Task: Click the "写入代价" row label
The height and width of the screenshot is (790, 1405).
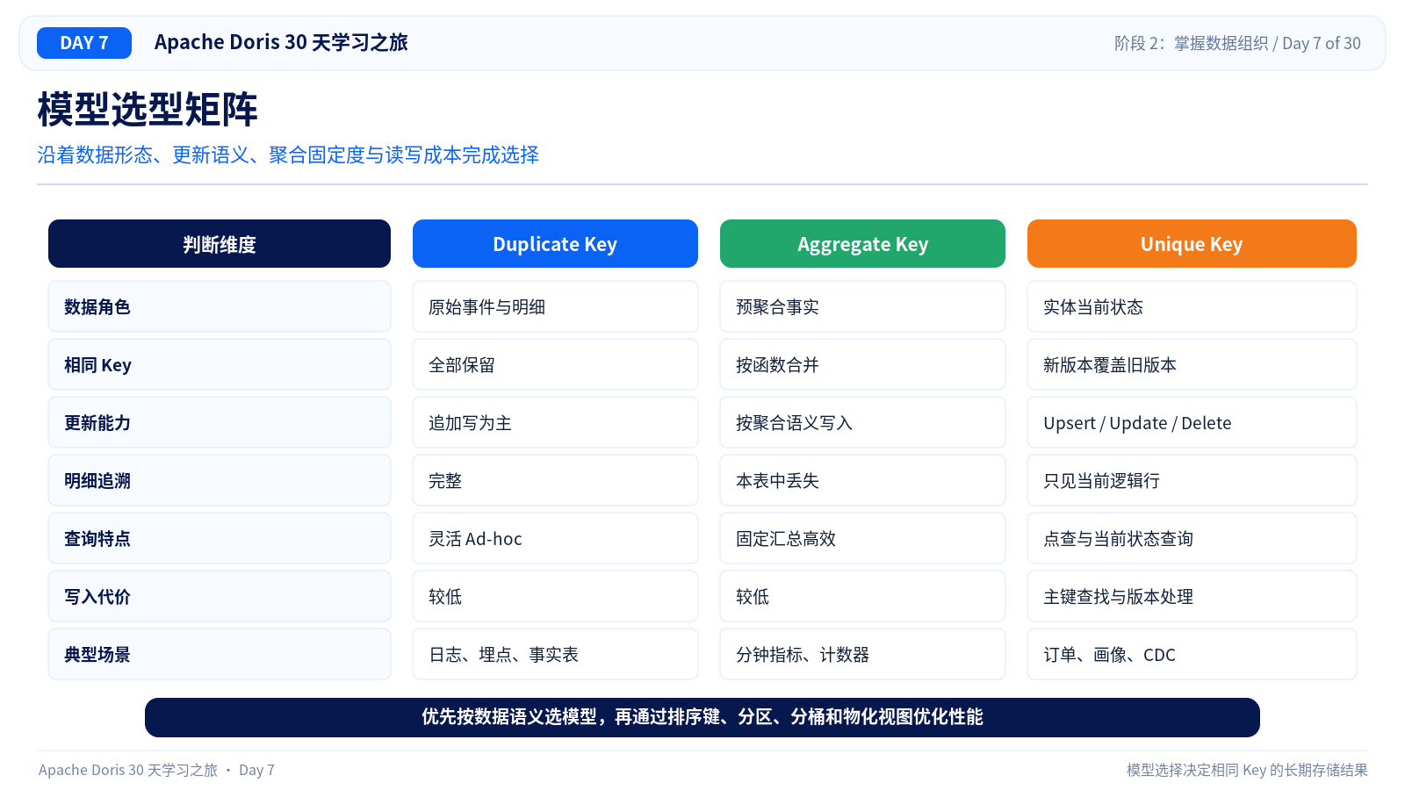Action: coord(220,596)
